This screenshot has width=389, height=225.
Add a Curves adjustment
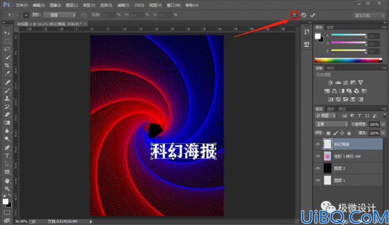coord(345,83)
